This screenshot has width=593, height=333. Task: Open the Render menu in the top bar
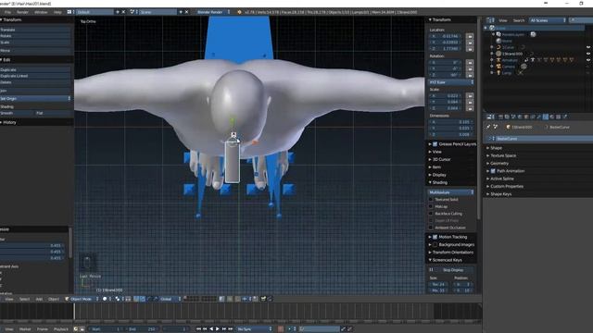coord(22,12)
